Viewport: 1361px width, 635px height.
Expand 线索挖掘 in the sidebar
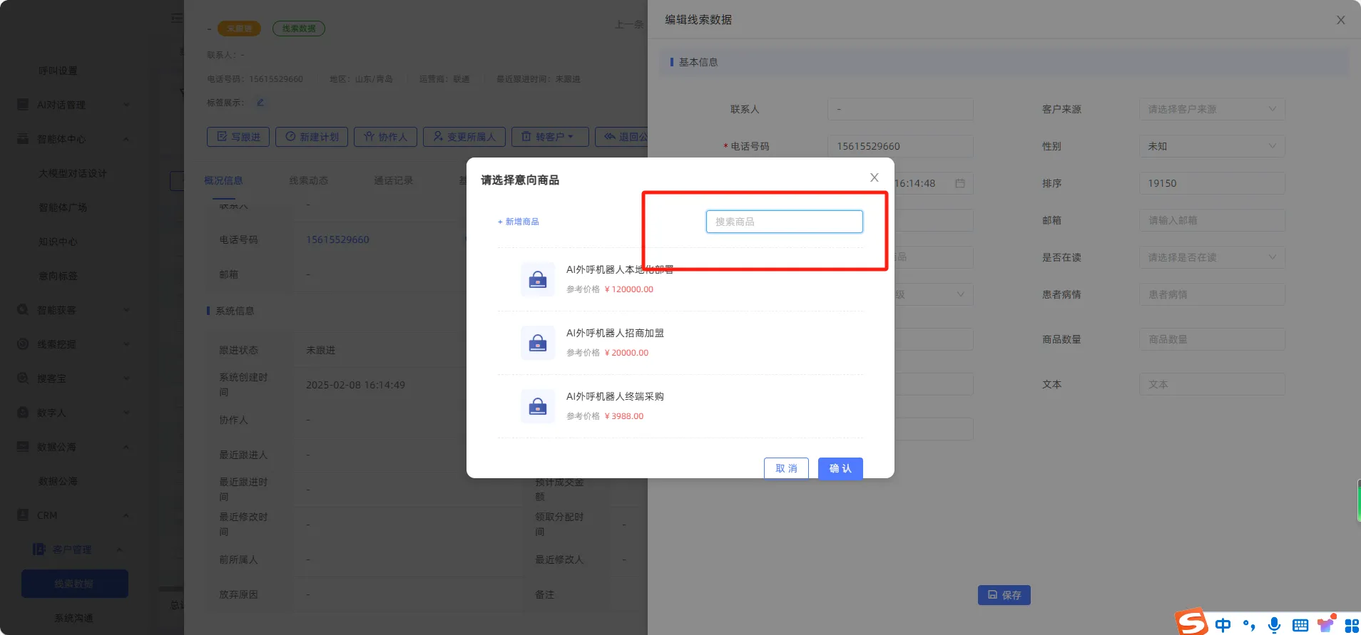tap(73, 344)
